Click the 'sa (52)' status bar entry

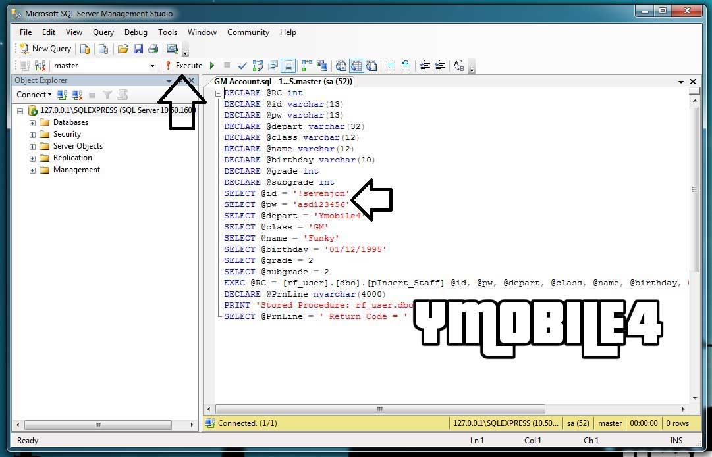[x=578, y=423]
